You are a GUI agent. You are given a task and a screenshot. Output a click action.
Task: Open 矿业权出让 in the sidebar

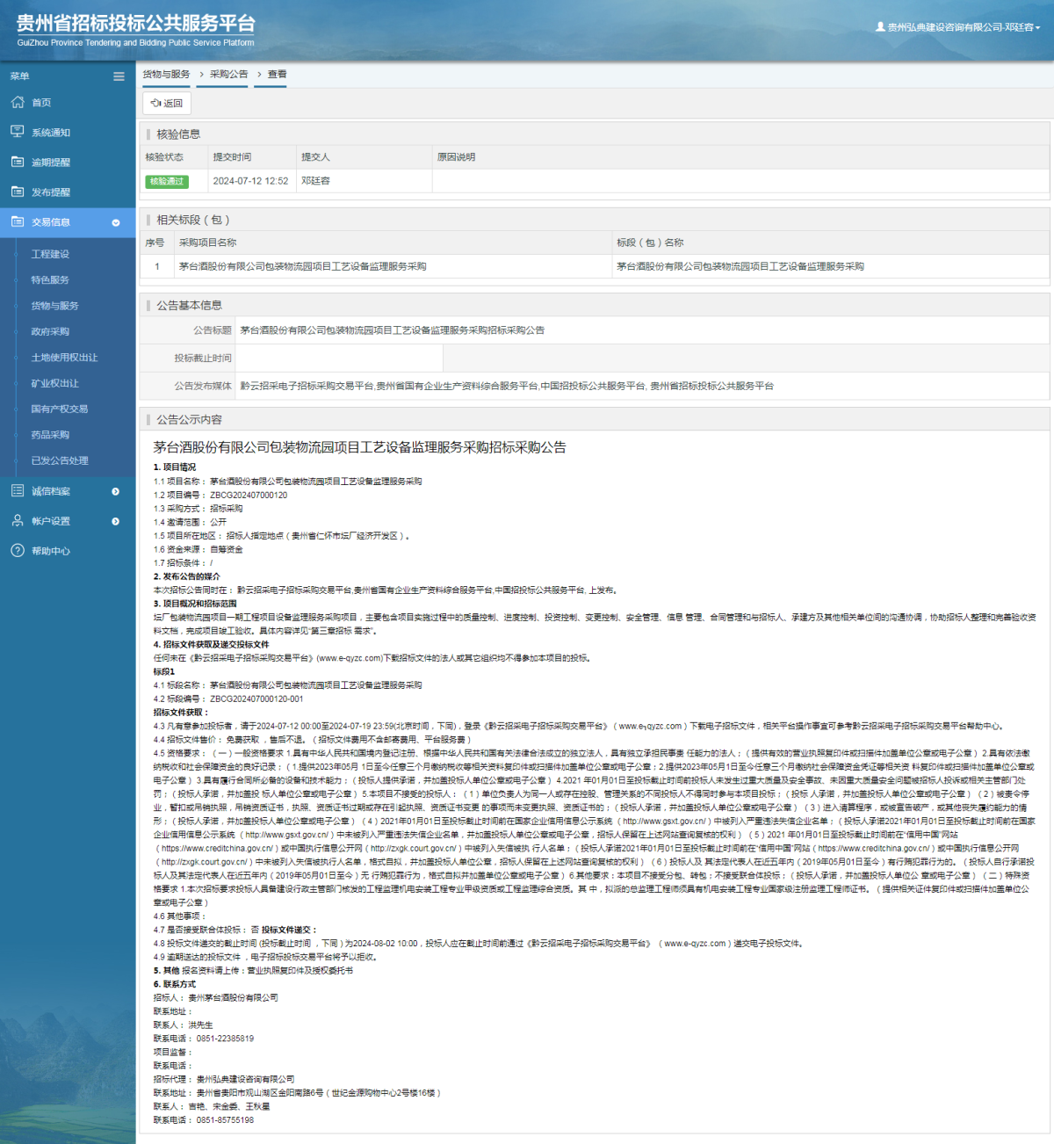[x=54, y=383]
